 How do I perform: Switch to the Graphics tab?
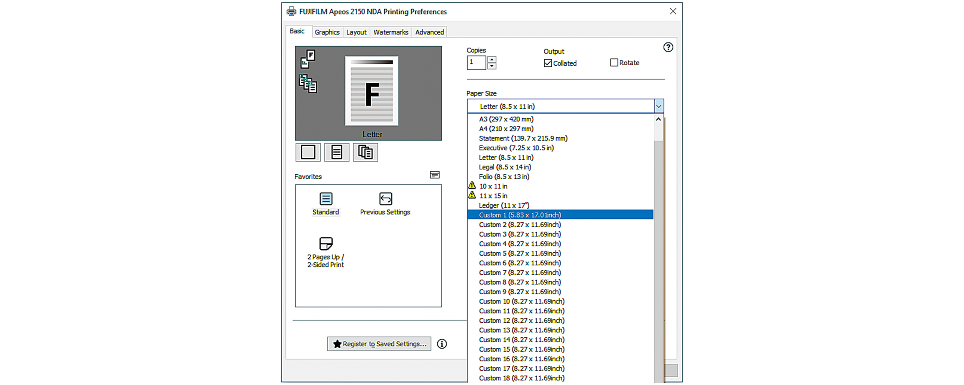[327, 32]
